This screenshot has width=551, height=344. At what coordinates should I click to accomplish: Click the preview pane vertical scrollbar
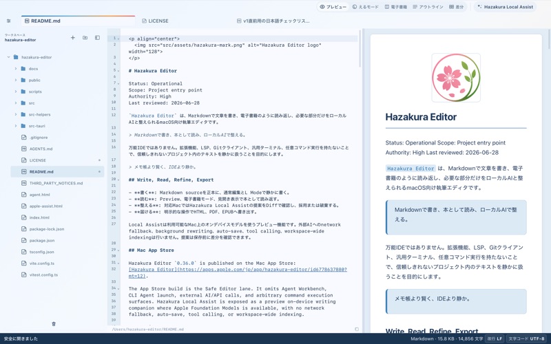pos(549,39)
